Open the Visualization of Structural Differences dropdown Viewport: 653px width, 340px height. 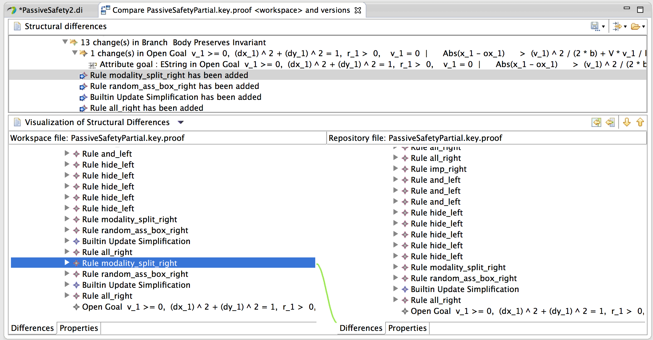pyautogui.click(x=181, y=122)
